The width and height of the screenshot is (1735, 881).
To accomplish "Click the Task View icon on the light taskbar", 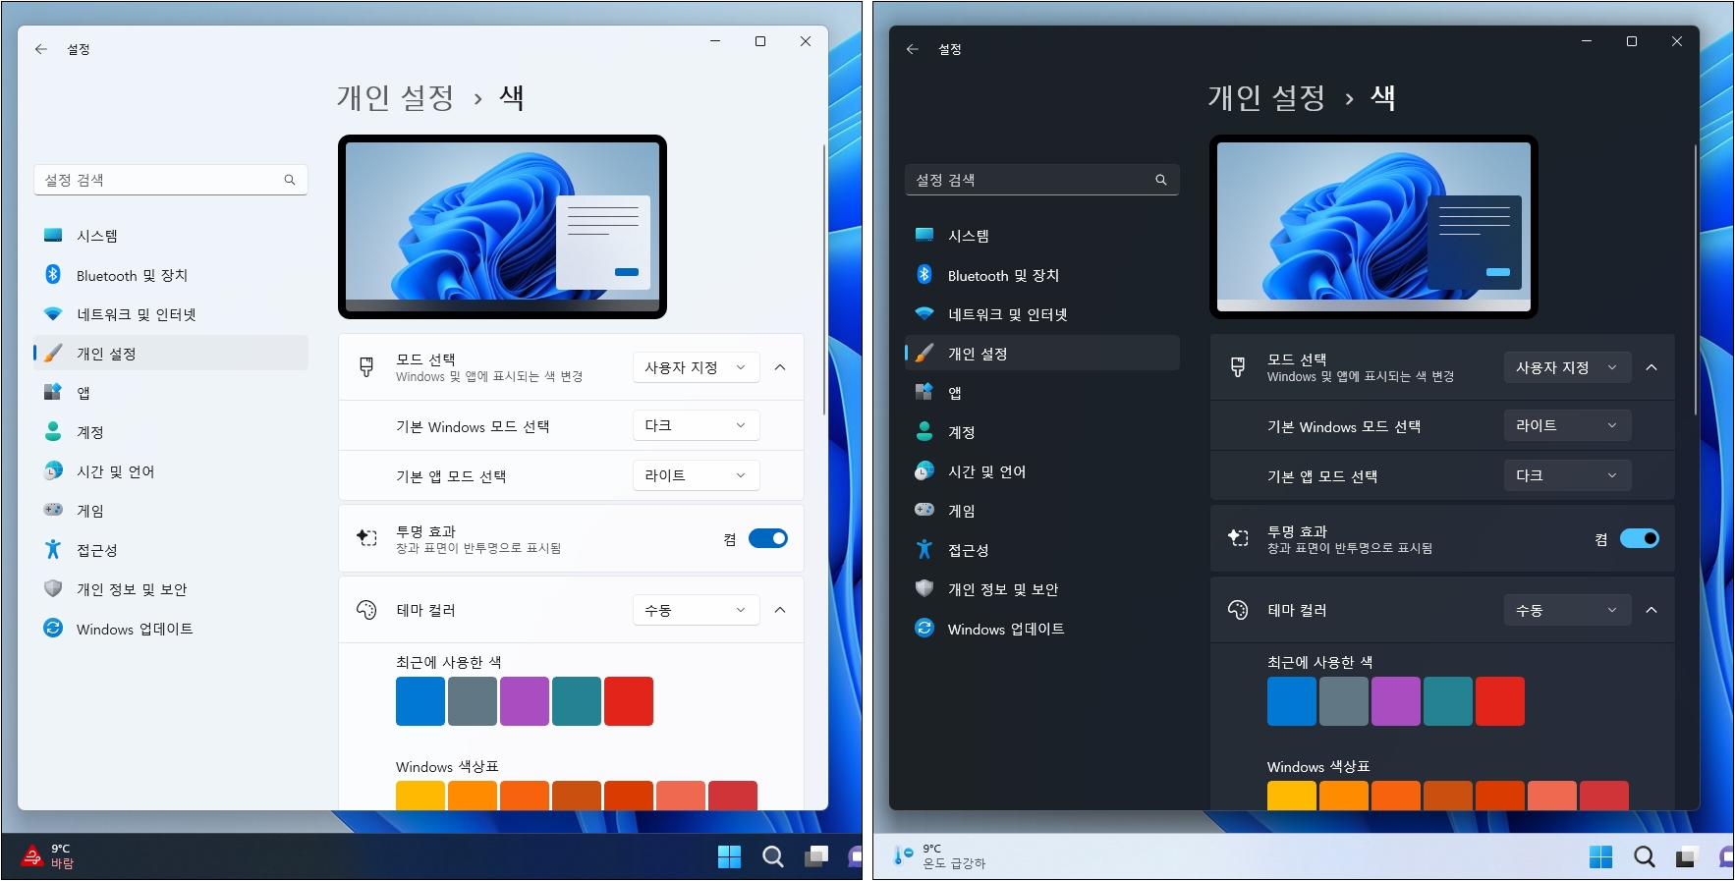I will tap(1687, 856).
